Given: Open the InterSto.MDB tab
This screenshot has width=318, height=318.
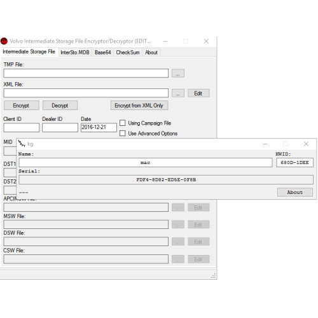Looking at the screenshot, I should tap(75, 52).
